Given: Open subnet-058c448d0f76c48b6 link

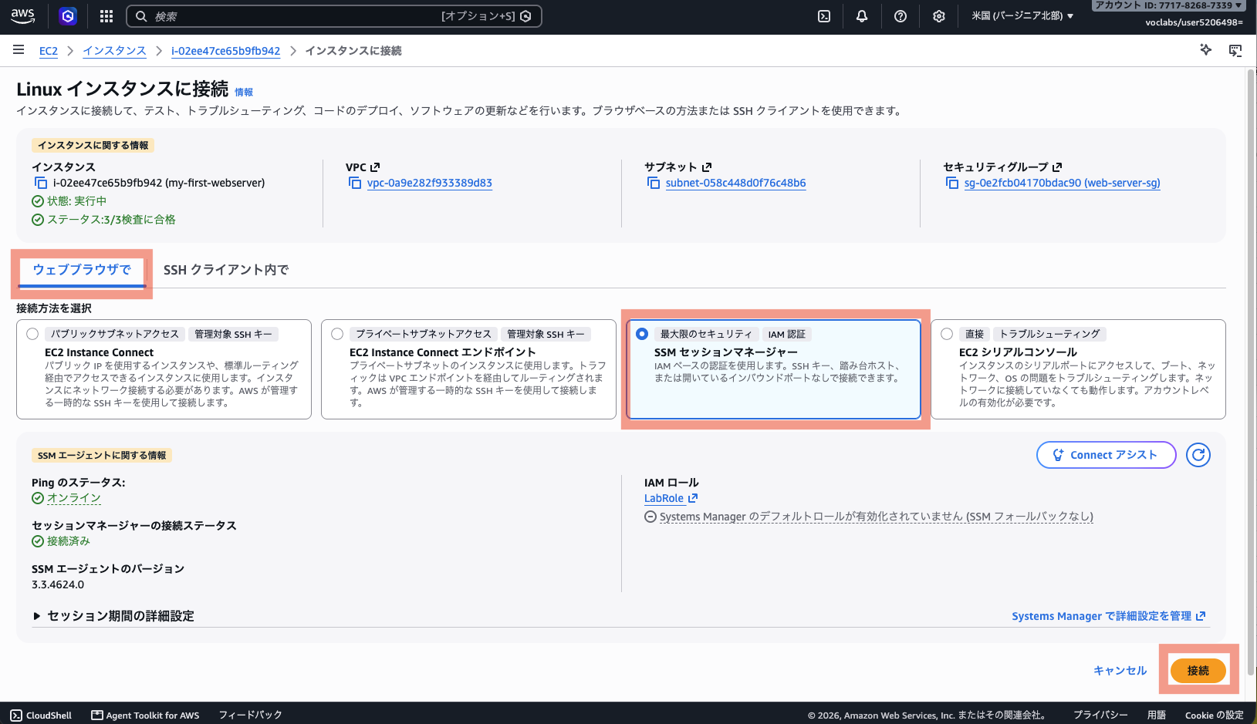Looking at the screenshot, I should click(x=736, y=183).
